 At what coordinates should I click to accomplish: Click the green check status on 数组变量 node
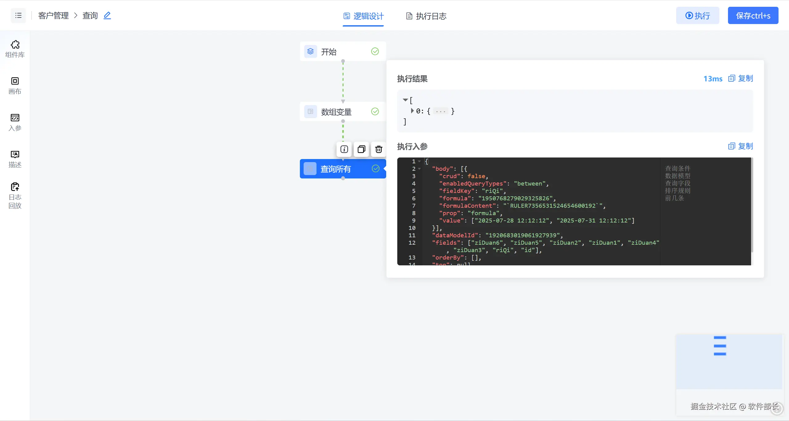375,112
